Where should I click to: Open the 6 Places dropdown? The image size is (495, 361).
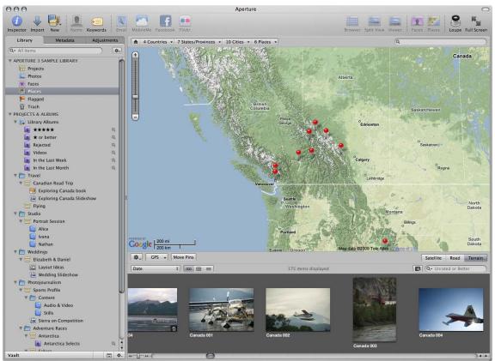pos(266,41)
